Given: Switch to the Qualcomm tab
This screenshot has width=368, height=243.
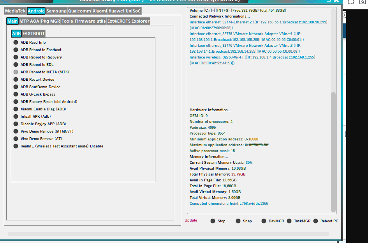Looking at the screenshot, I should [79, 11].
